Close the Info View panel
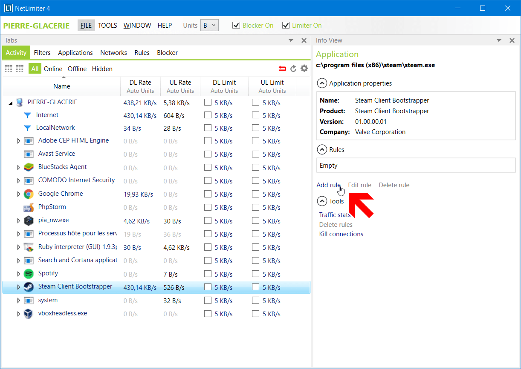Image resolution: width=521 pixels, height=369 pixels. click(x=512, y=40)
